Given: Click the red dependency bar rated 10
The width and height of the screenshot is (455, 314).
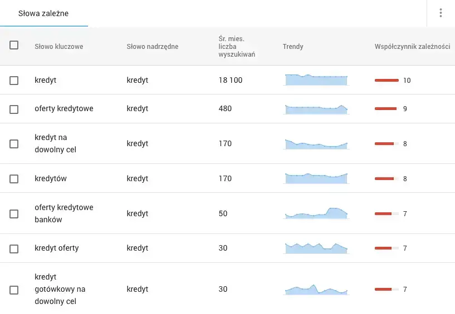Looking at the screenshot, I should tap(386, 81).
